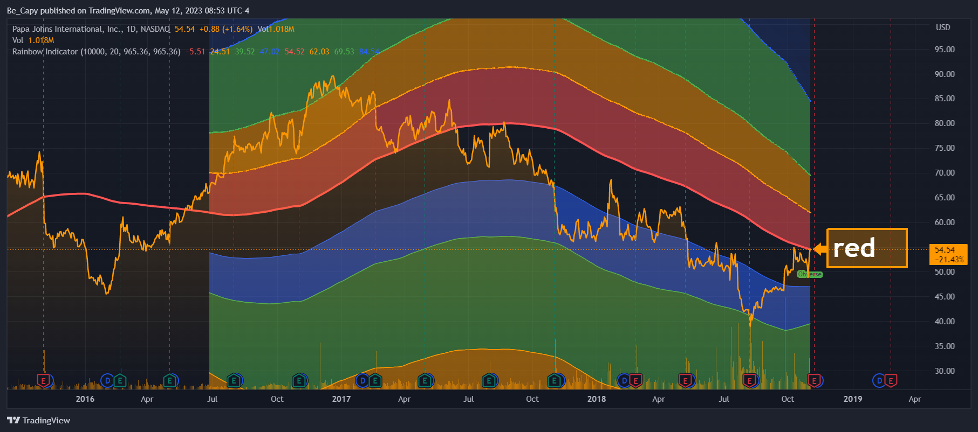The height and width of the screenshot is (432, 978).
Task: Select the red E marker just before Apr 2019
Action: [x=891, y=381]
